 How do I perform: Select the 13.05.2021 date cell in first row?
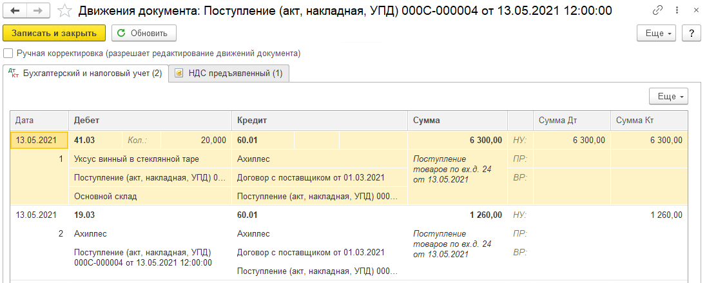point(39,140)
